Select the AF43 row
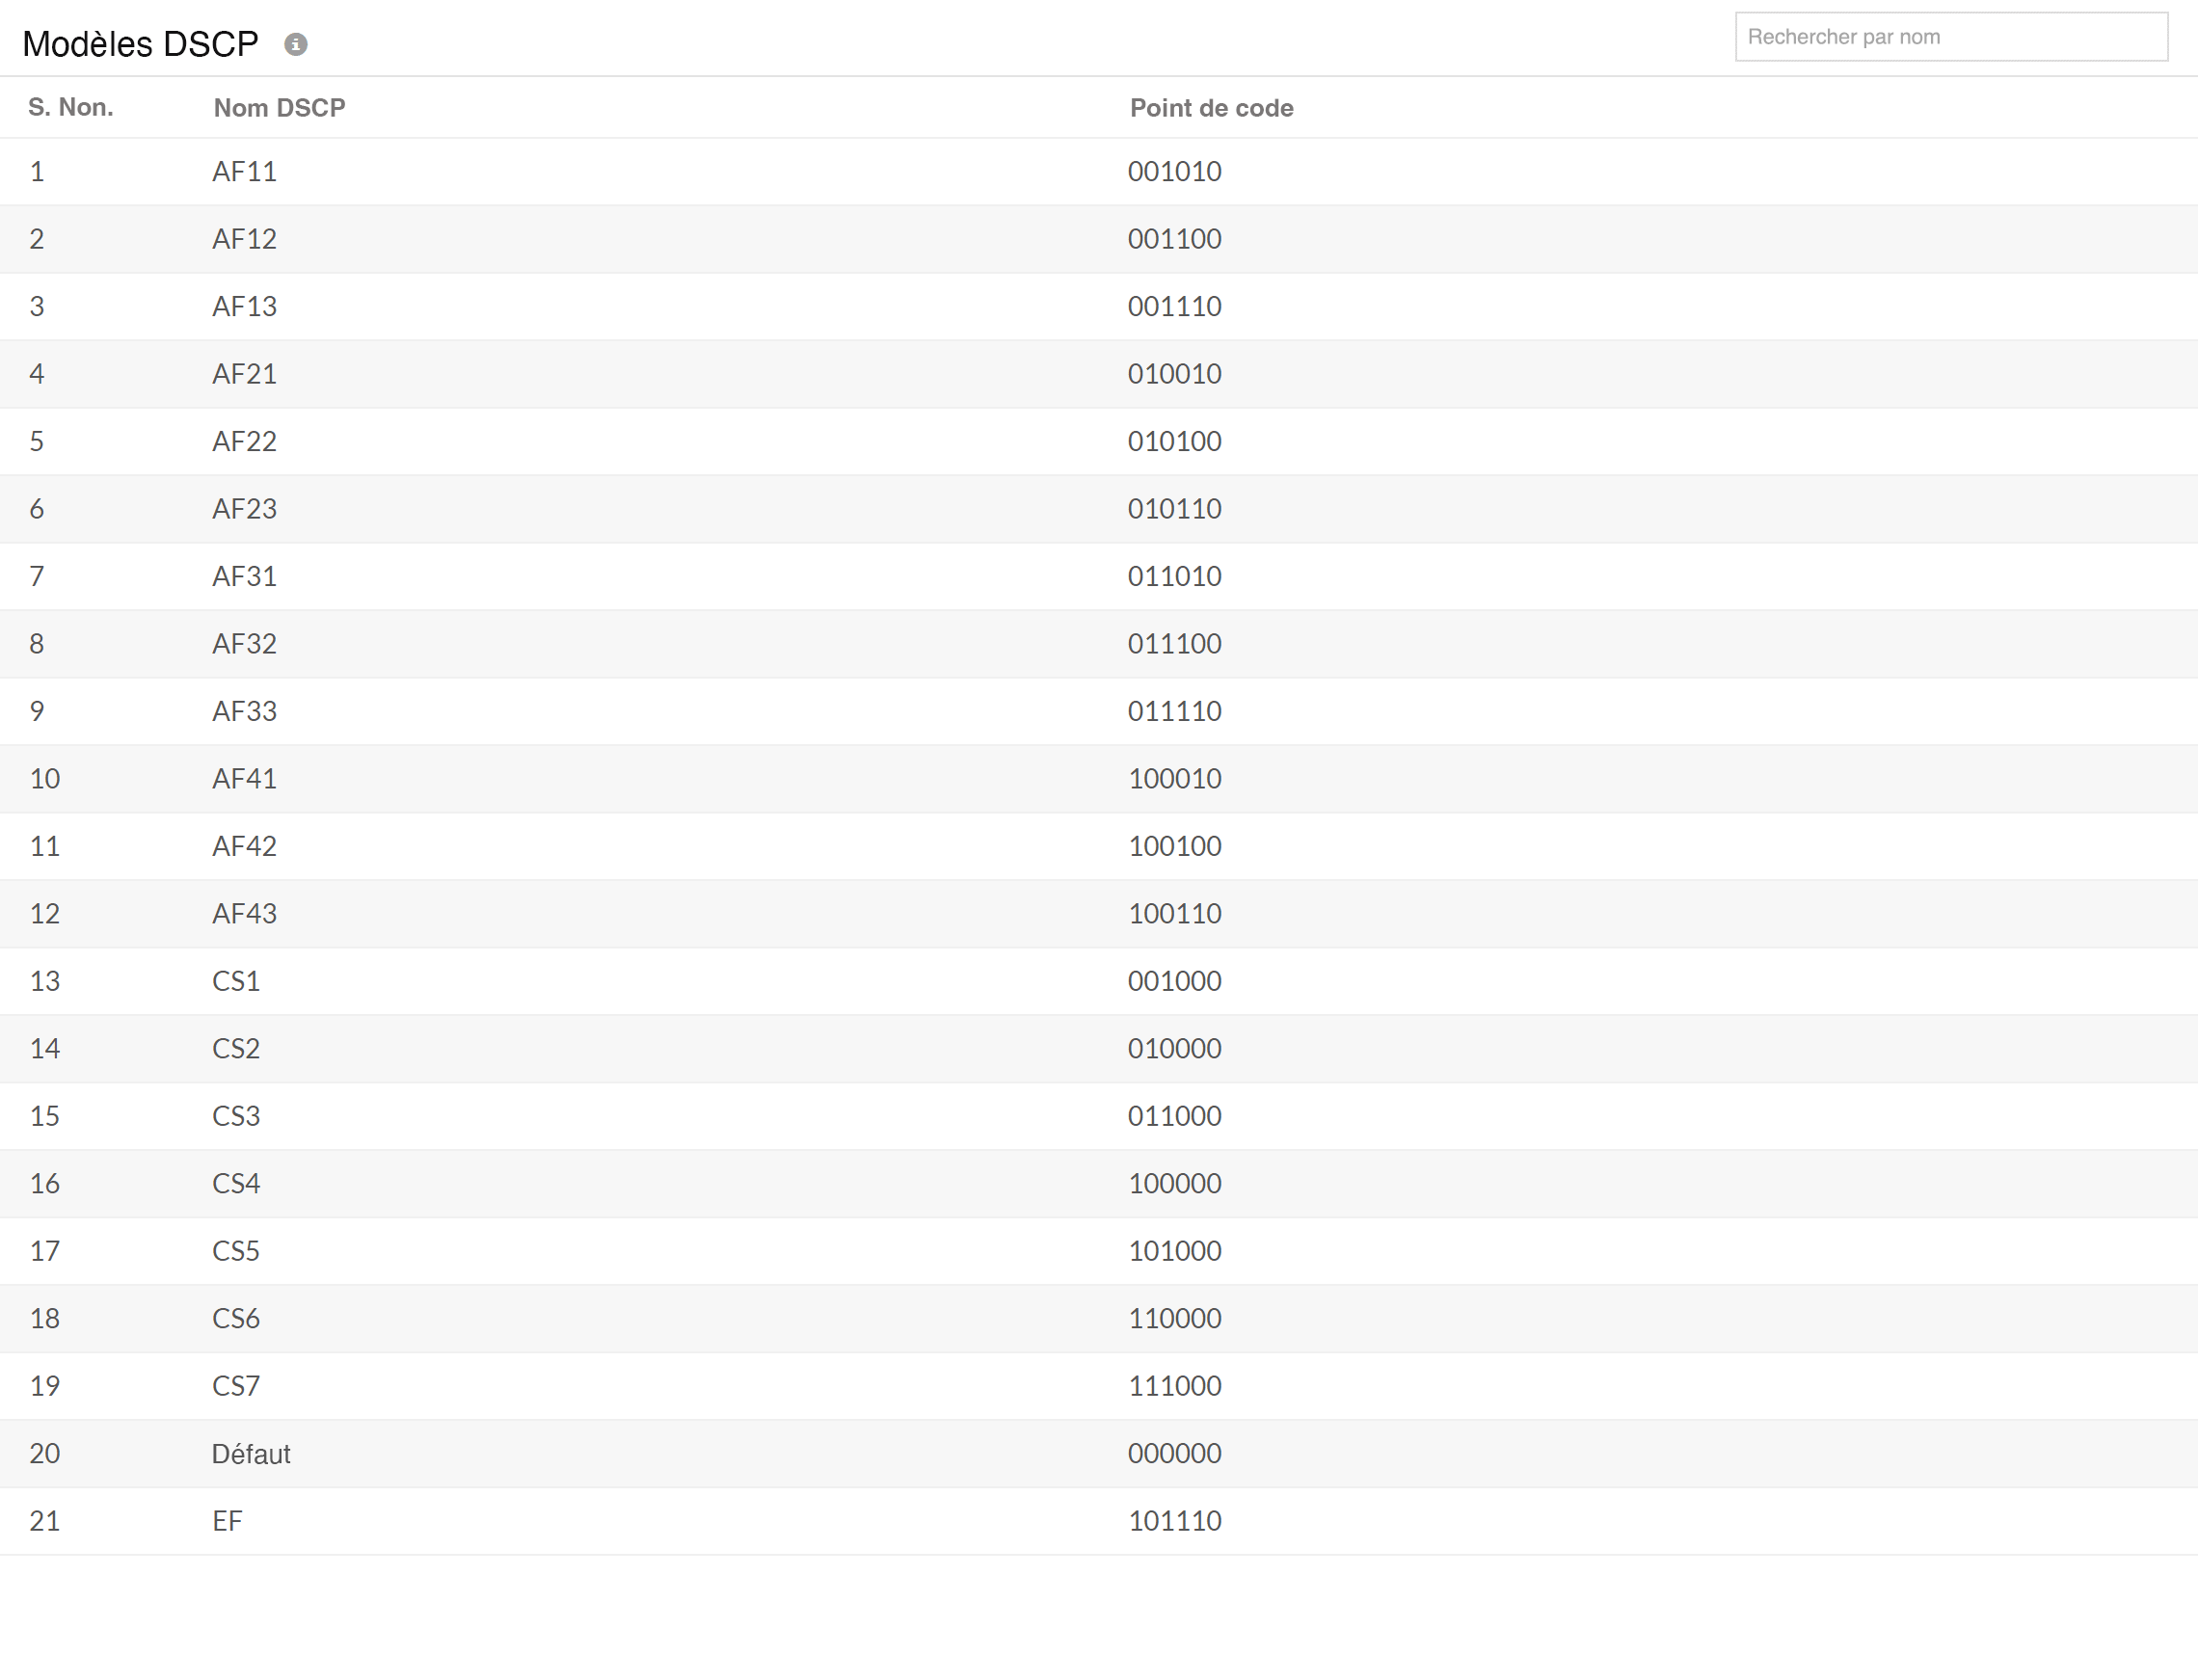The width and height of the screenshot is (2198, 1656). click(245, 913)
